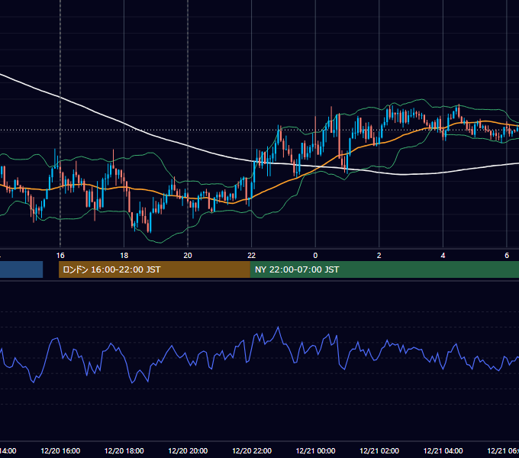Click hour label 6 on the time axis

[507, 256]
